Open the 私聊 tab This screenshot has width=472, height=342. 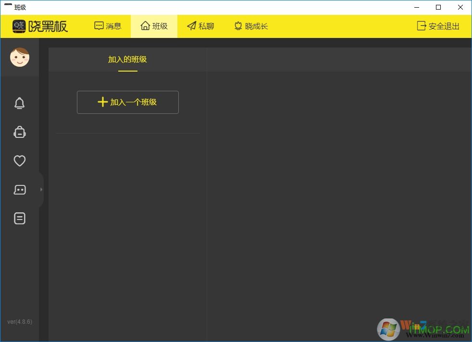point(200,26)
